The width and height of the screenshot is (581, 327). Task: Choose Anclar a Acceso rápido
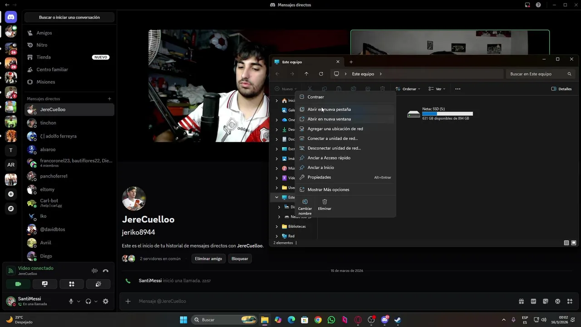(x=345, y=158)
